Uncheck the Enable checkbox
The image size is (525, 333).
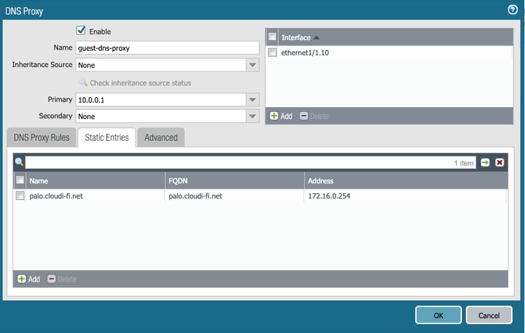pyautogui.click(x=81, y=30)
